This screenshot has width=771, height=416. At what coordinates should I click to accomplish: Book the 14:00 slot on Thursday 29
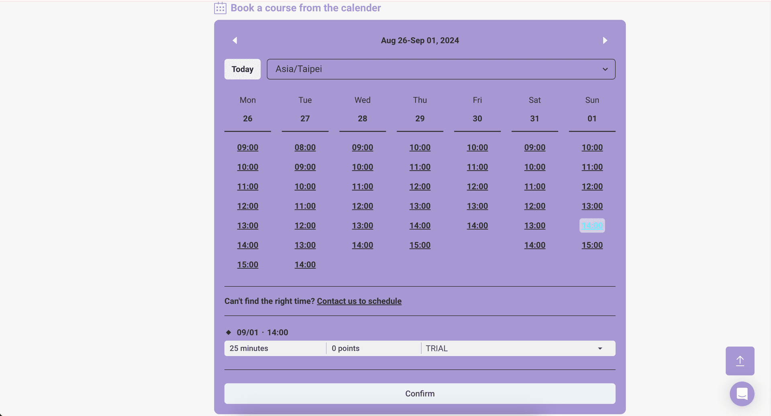point(420,225)
